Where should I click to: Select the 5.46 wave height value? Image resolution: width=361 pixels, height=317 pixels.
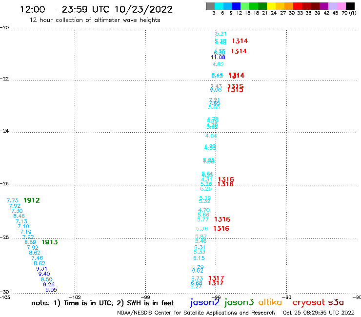[x=201, y=241]
